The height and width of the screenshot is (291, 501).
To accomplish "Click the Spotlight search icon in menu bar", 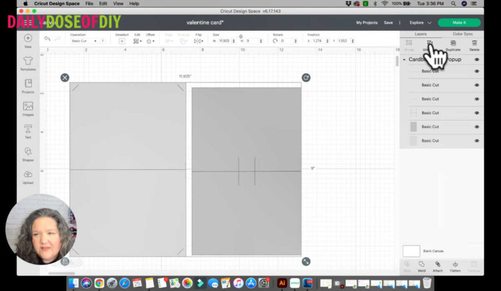I will 453,3.
